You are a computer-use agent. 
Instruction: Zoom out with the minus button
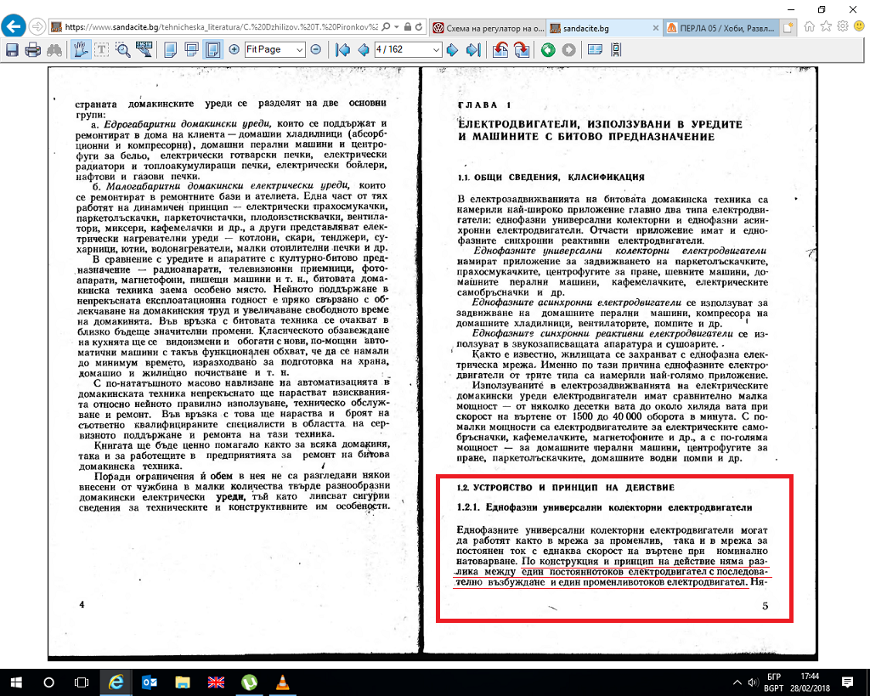(x=315, y=50)
